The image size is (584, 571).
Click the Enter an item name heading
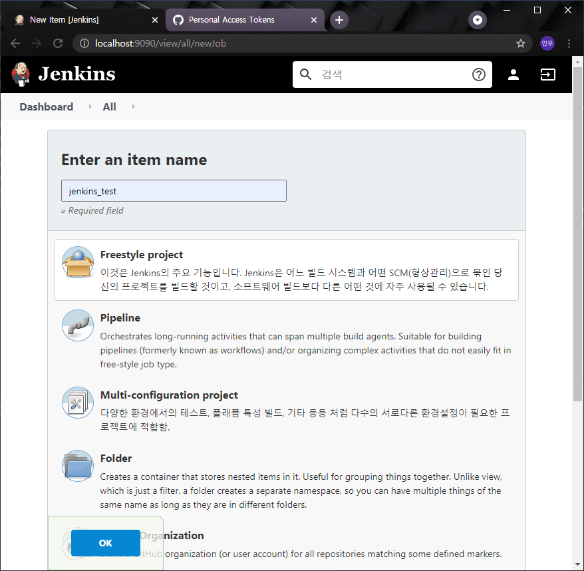click(134, 160)
